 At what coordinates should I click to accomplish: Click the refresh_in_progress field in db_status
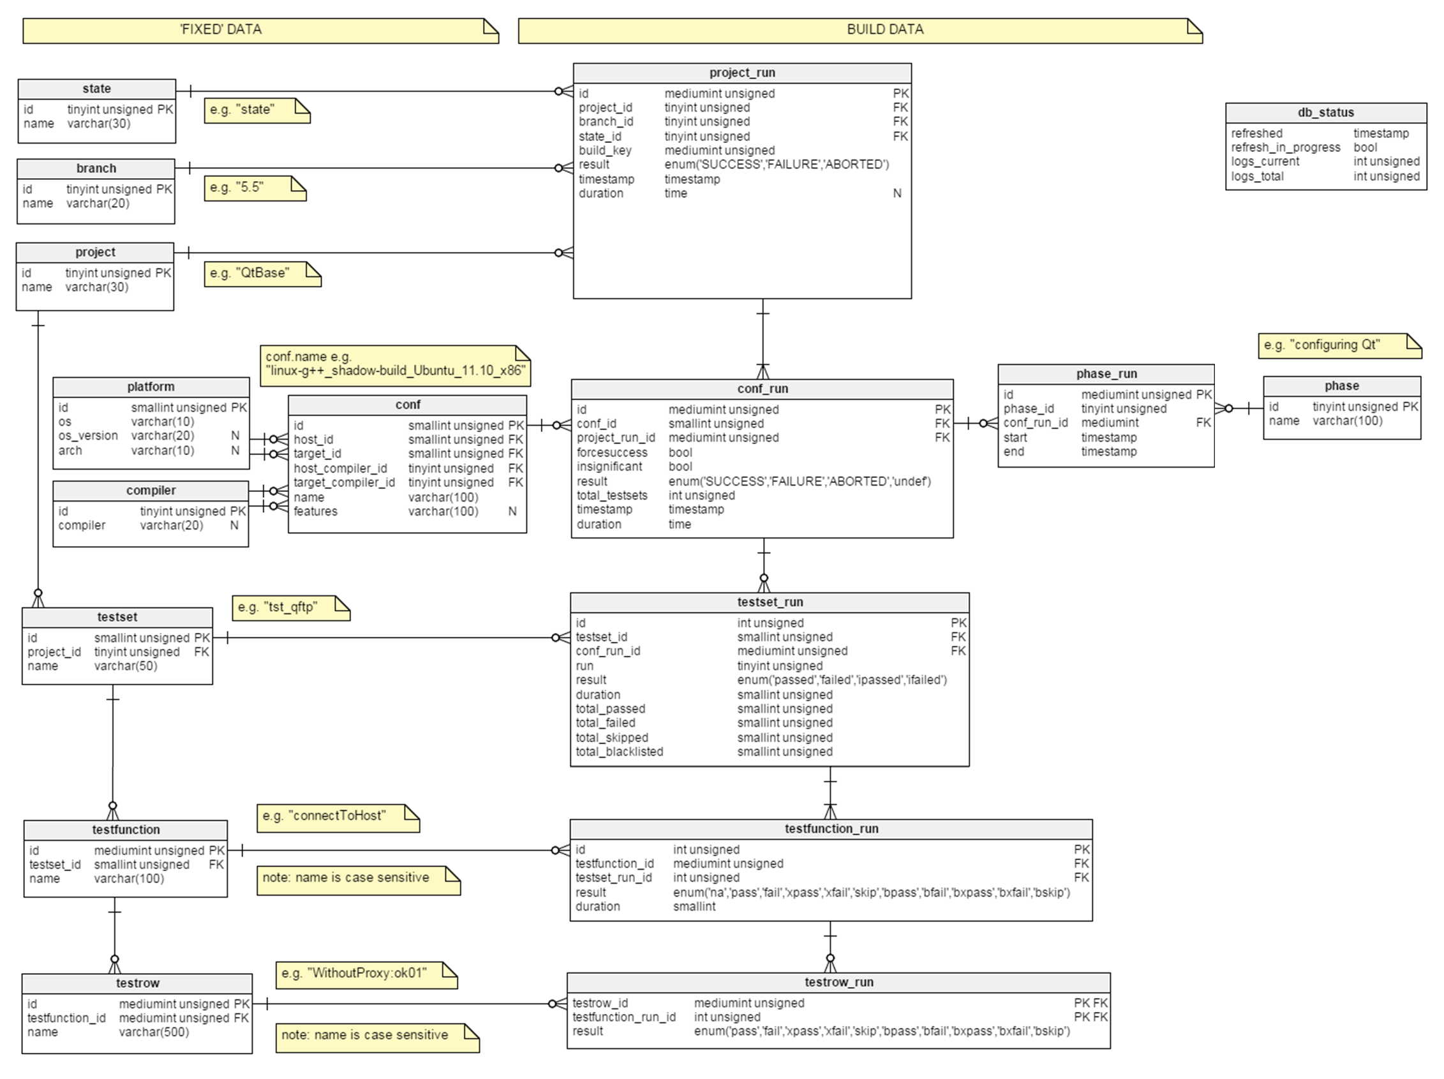tap(1284, 147)
